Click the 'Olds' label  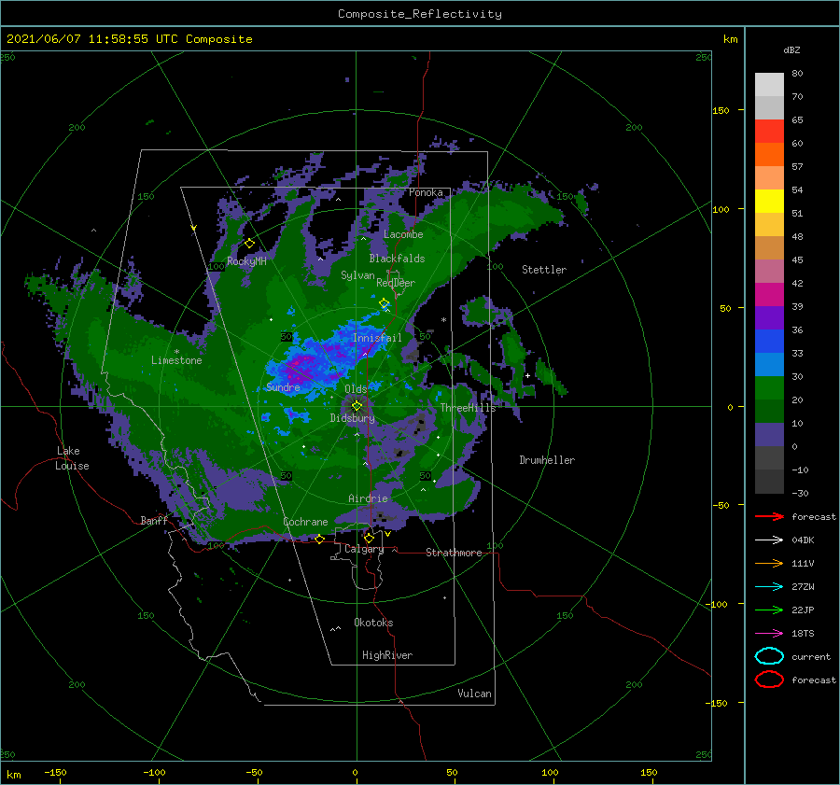coord(356,389)
